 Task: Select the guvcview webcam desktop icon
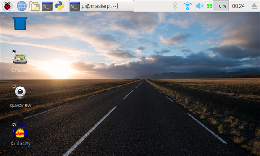tap(20, 92)
